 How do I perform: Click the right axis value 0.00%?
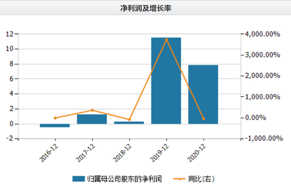point(256,118)
